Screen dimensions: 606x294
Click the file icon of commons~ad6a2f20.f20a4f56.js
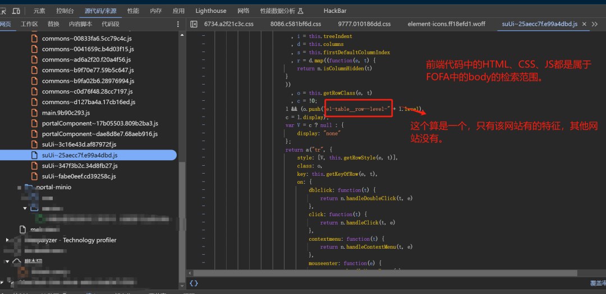(34, 59)
